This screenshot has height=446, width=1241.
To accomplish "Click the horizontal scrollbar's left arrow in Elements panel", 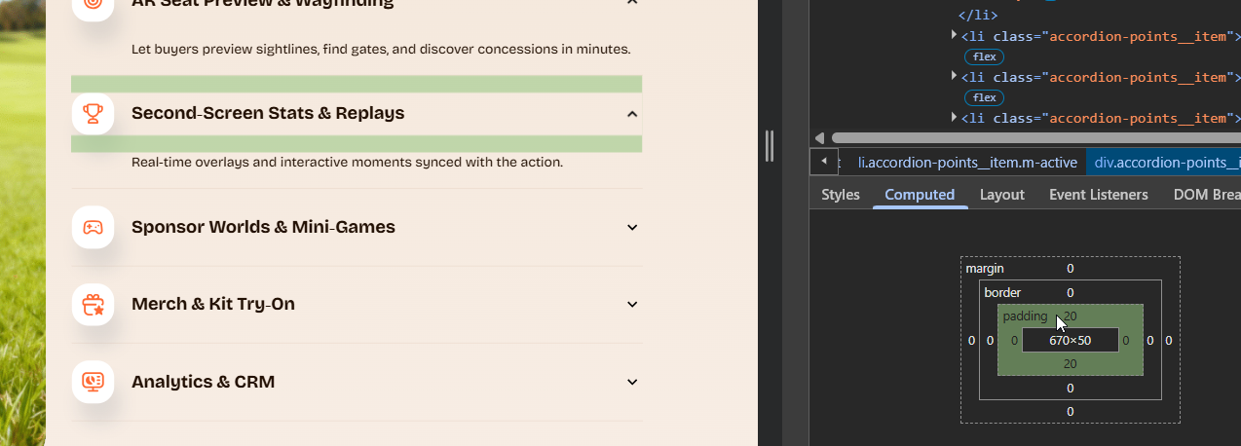I will (x=819, y=138).
